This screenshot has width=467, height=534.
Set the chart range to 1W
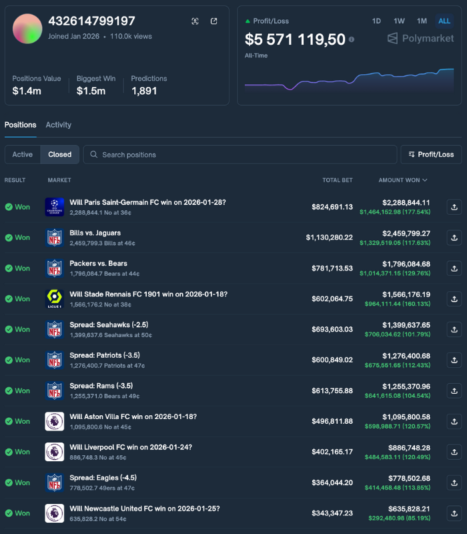coord(399,21)
